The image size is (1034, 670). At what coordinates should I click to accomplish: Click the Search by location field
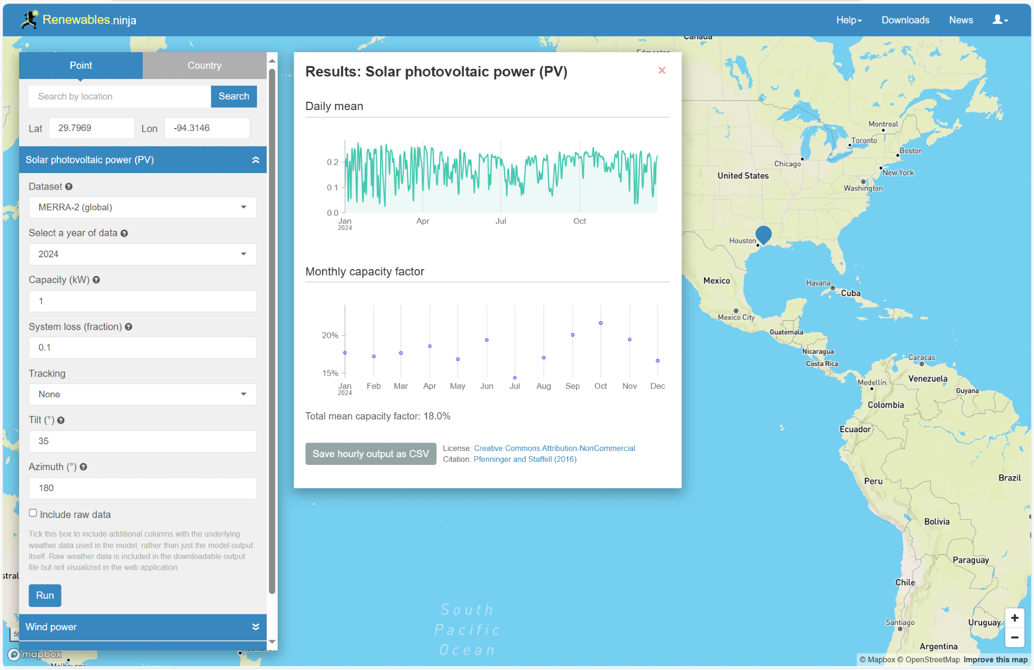tap(120, 97)
